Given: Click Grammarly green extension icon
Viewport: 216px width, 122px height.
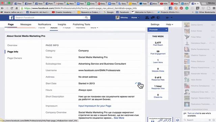Looking at the screenshot, I should tap(187, 8).
